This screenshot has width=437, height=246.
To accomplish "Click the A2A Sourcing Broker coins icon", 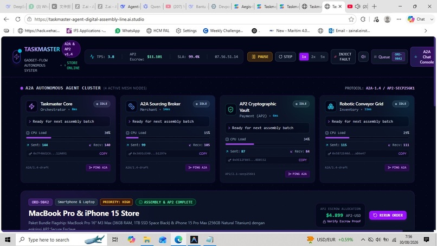I will pyautogui.click(x=131, y=106).
